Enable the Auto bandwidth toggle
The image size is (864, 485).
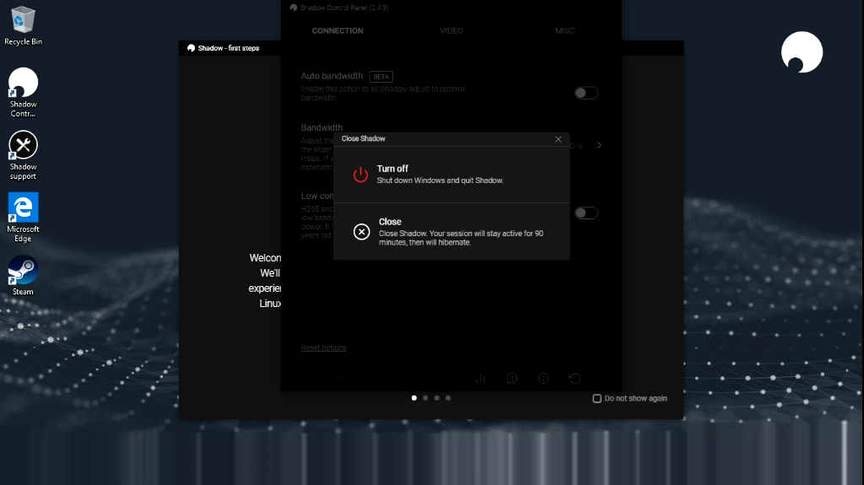tap(586, 93)
